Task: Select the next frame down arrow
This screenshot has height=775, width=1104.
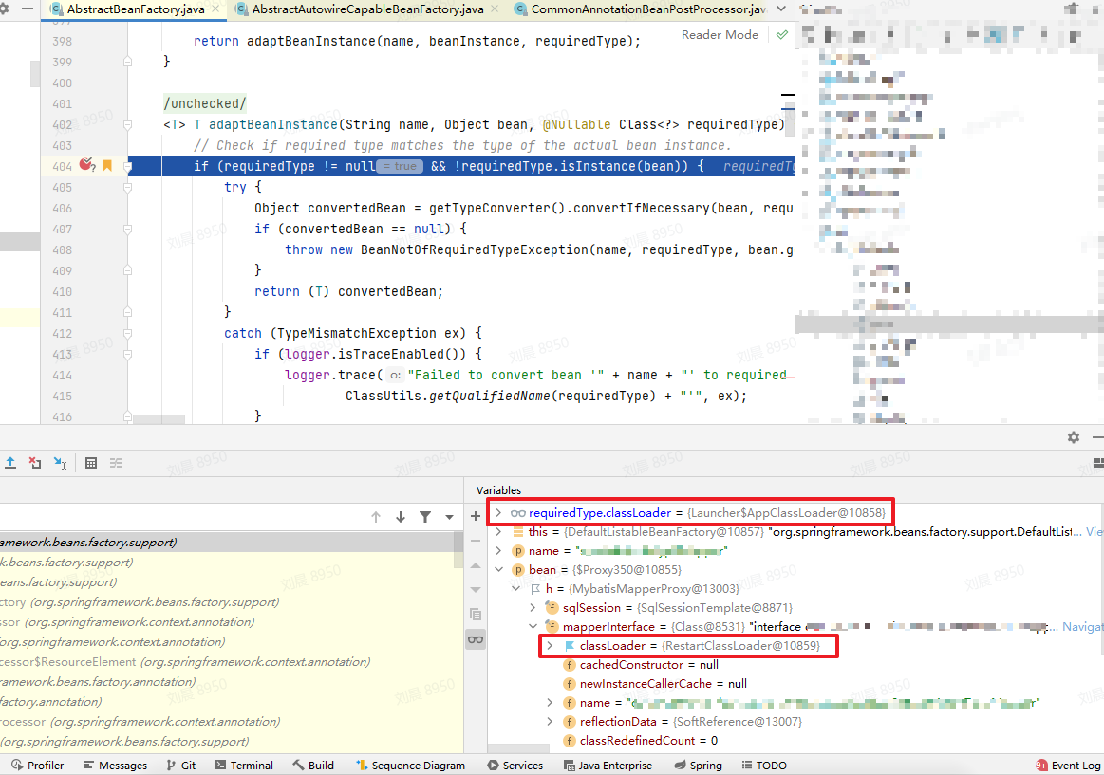Action: 401,517
